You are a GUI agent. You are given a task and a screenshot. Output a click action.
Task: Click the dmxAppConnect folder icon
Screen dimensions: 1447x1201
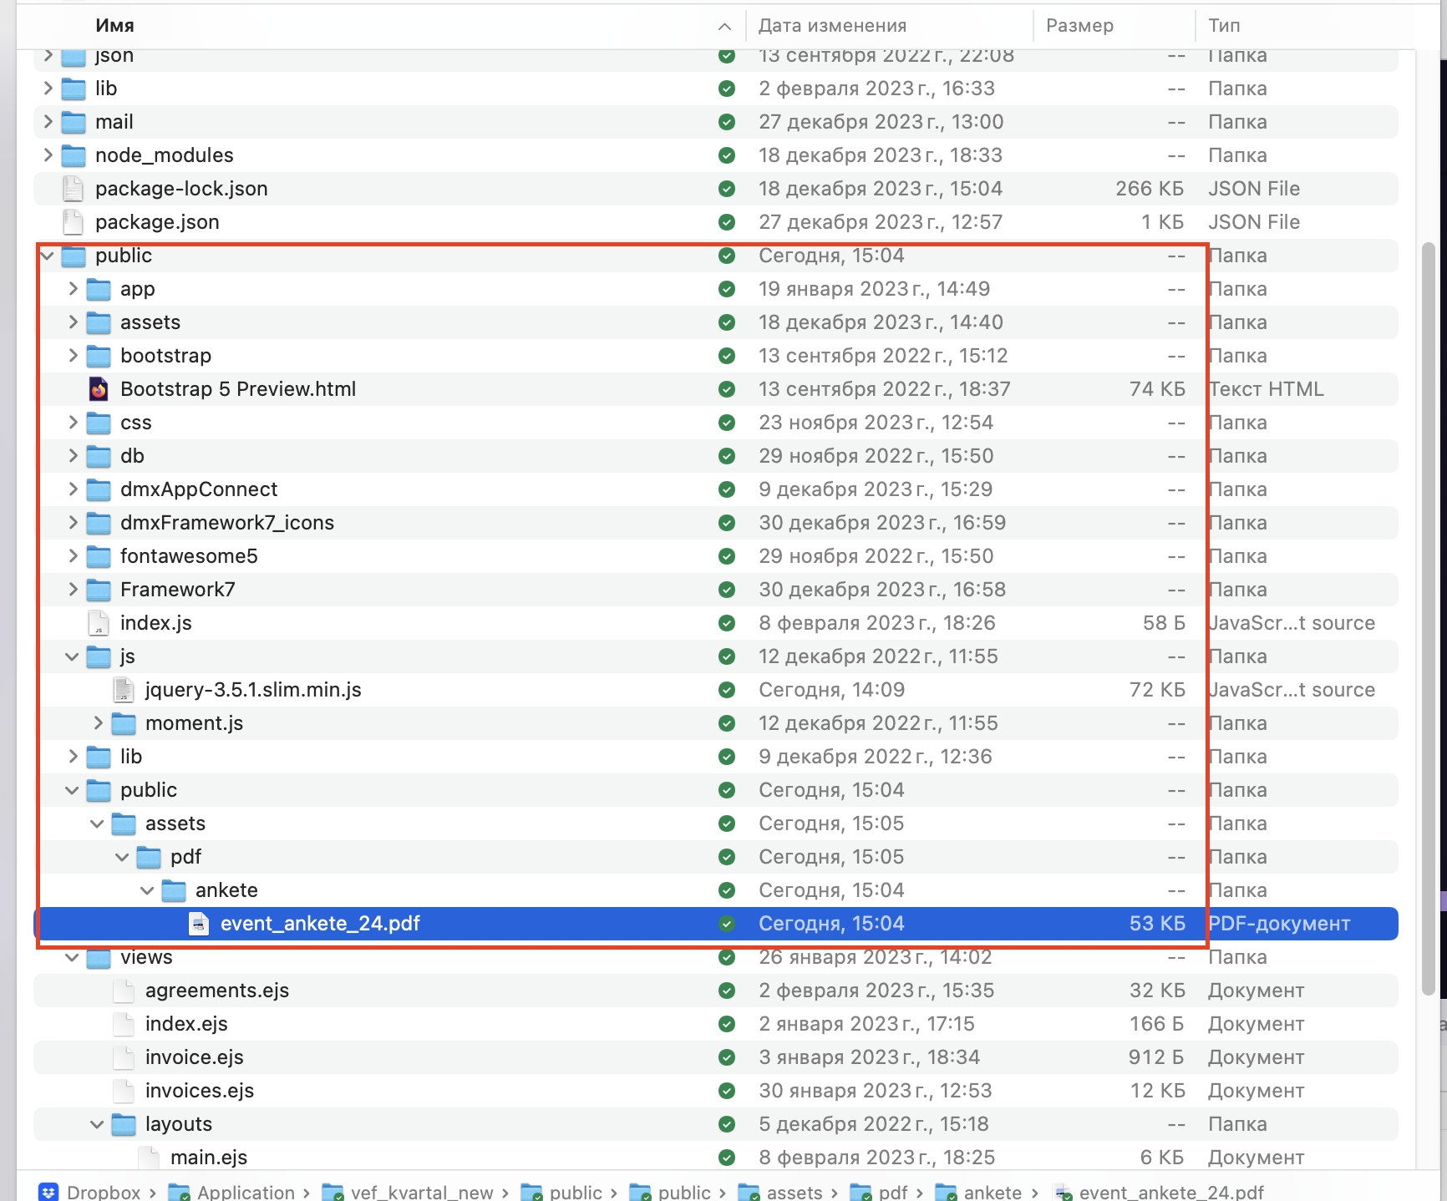point(99,489)
